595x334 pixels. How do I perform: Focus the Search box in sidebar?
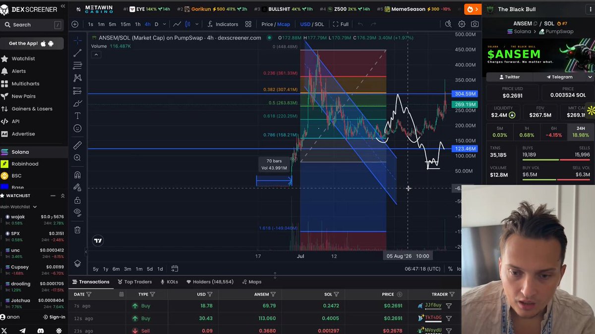tap(32, 25)
